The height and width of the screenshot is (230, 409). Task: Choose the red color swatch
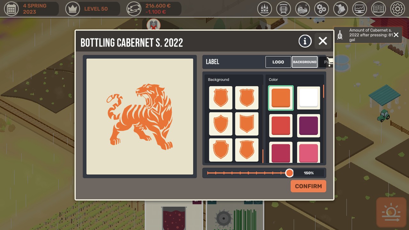point(281,126)
